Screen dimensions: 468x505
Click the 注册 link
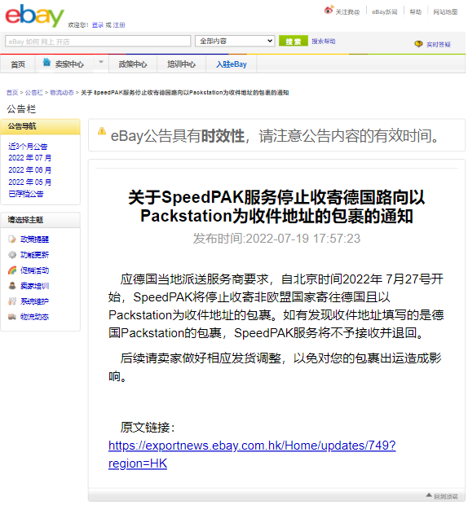119,25
